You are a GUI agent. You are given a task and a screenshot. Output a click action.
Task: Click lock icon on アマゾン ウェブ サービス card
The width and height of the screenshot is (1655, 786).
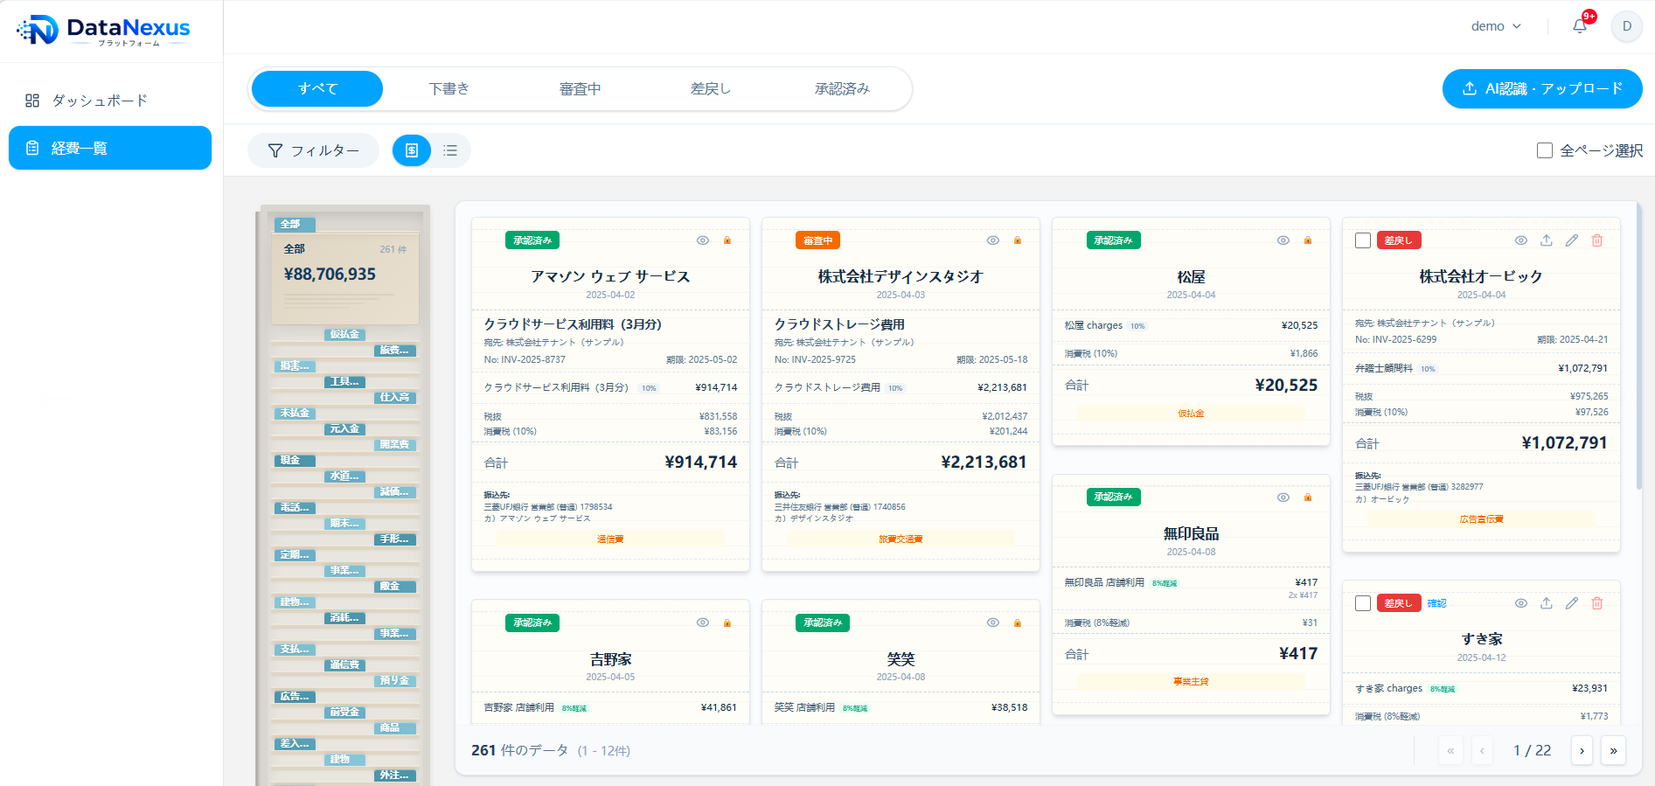tap(727, 240)
